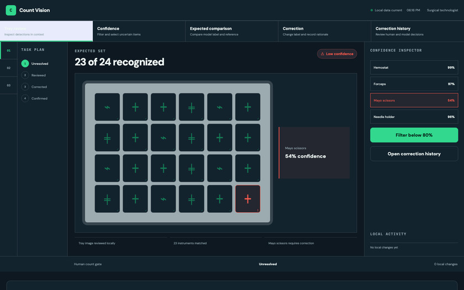Select tray cell in third row, fifth column

tap(220, 168)
